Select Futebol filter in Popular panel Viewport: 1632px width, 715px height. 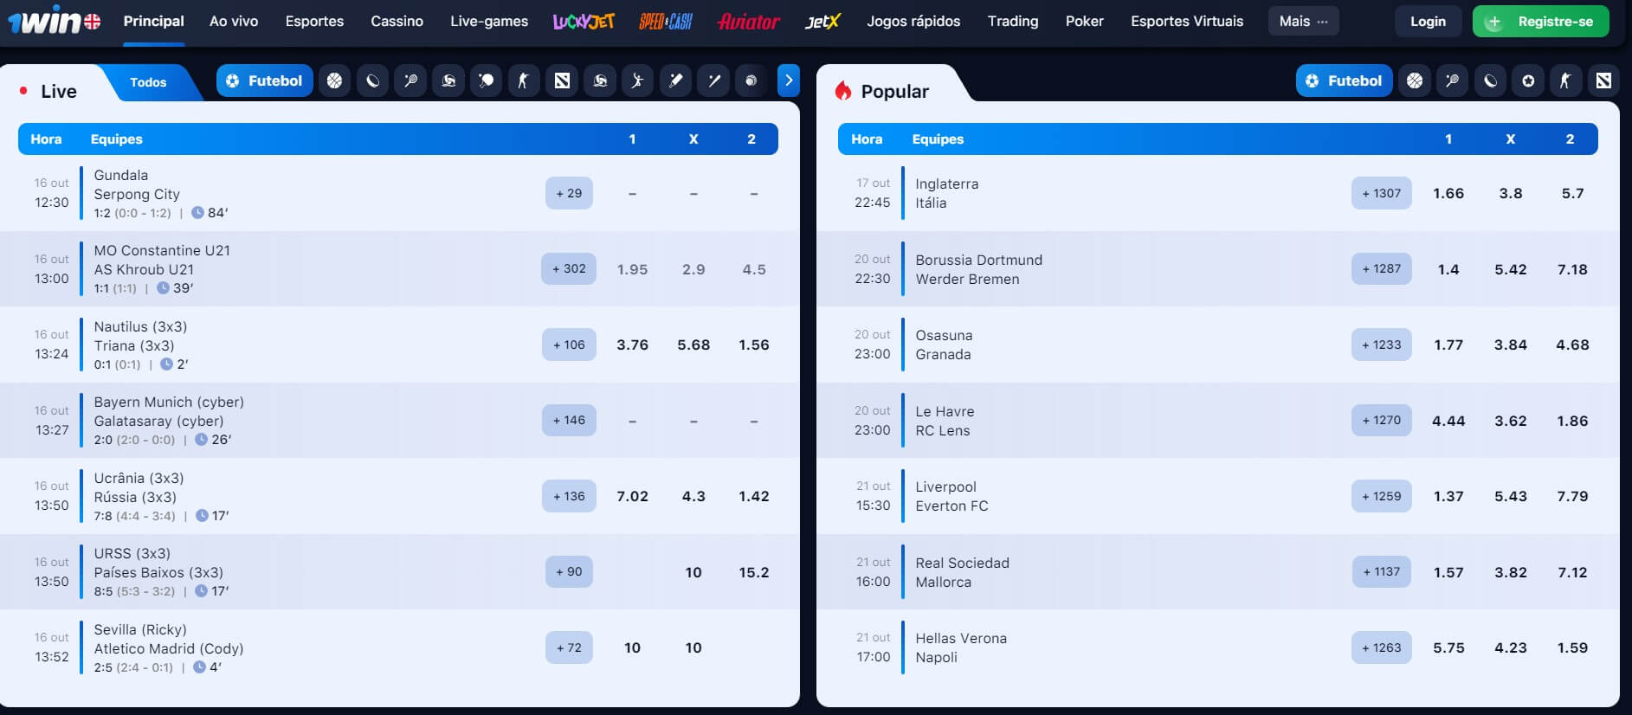(x=1344, y=81)
